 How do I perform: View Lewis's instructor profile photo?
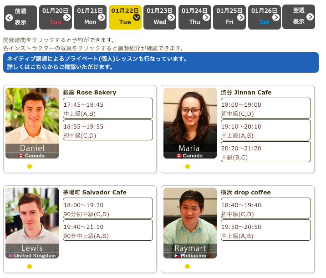pyautogui.click(x=32, y=218)
